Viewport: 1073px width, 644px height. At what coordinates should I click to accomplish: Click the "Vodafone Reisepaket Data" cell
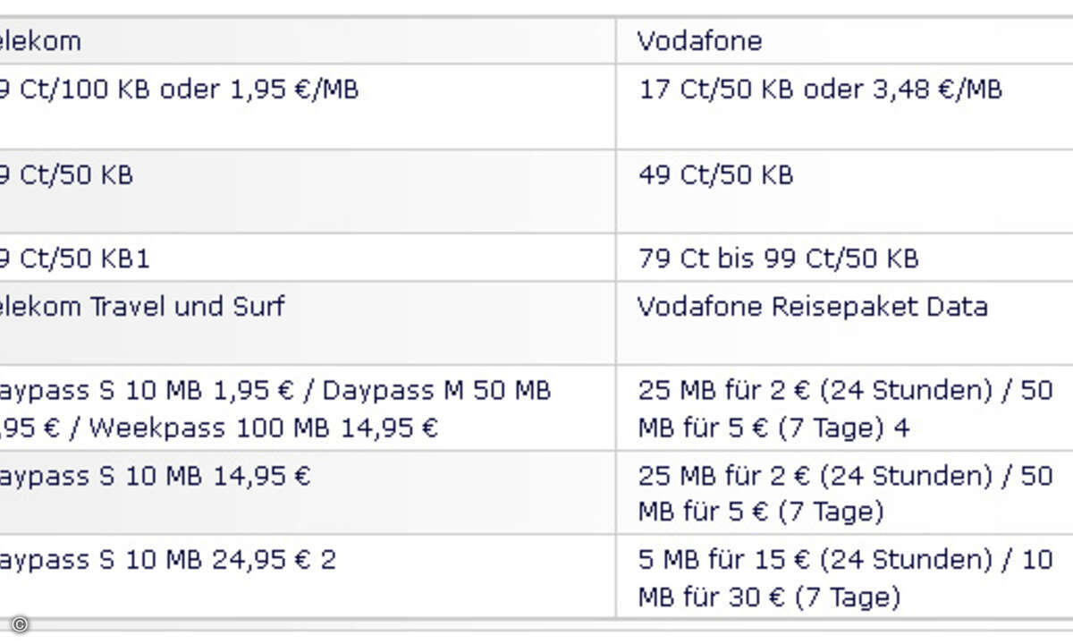pos(812,307)
